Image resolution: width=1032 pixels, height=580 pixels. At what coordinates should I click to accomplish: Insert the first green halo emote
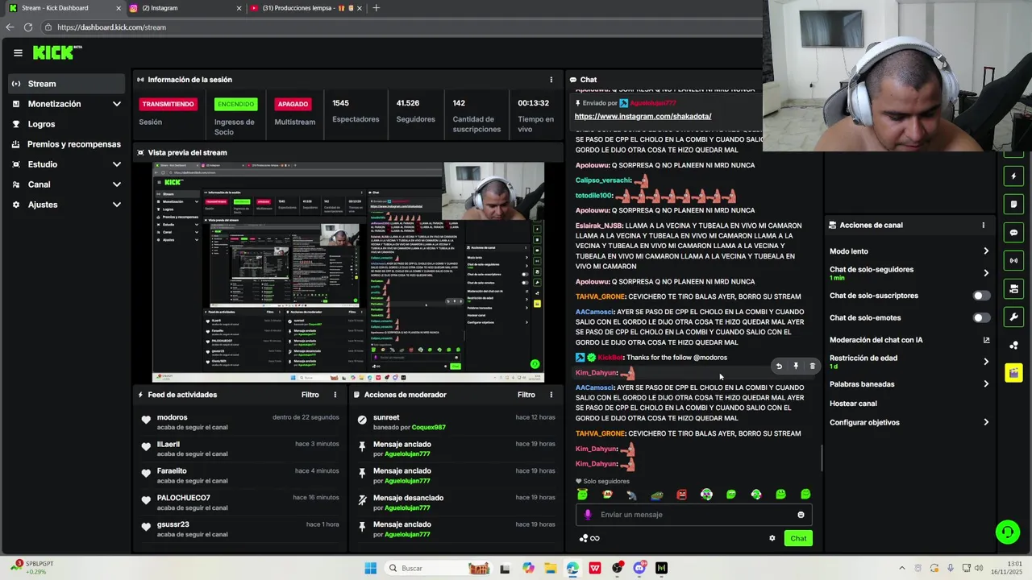[x=583, y=495]
